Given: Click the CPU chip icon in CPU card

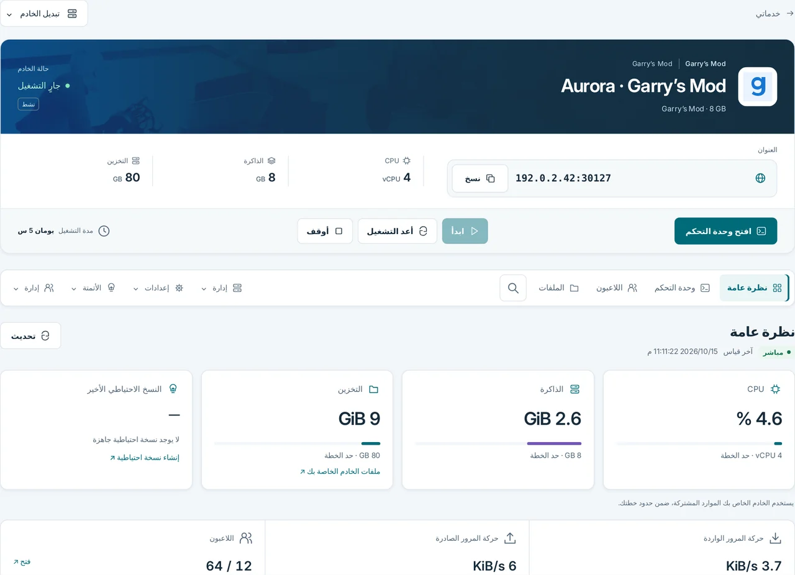Looking at the screenshot, I should coord(775,389).
